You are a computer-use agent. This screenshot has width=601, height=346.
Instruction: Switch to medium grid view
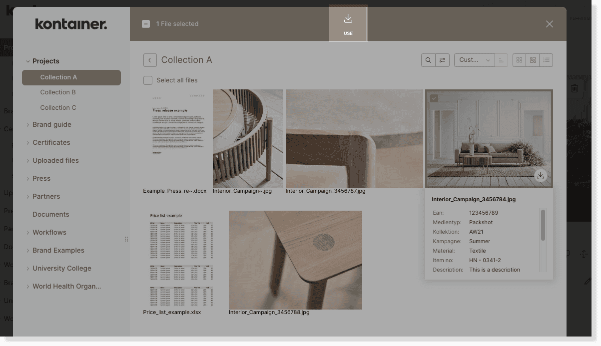click(533, 60)
